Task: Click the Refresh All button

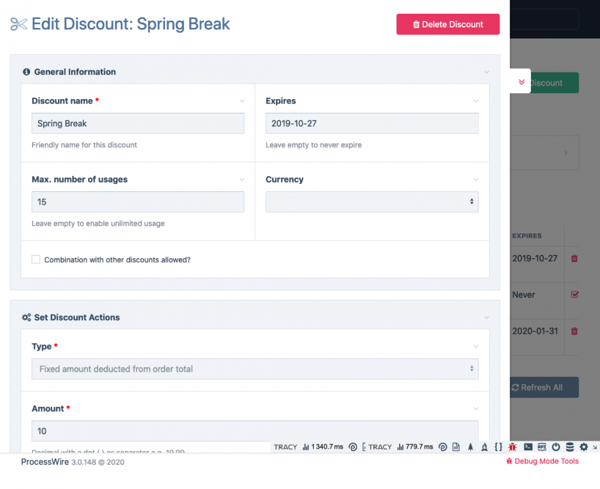Action: (x=543, y=387)
